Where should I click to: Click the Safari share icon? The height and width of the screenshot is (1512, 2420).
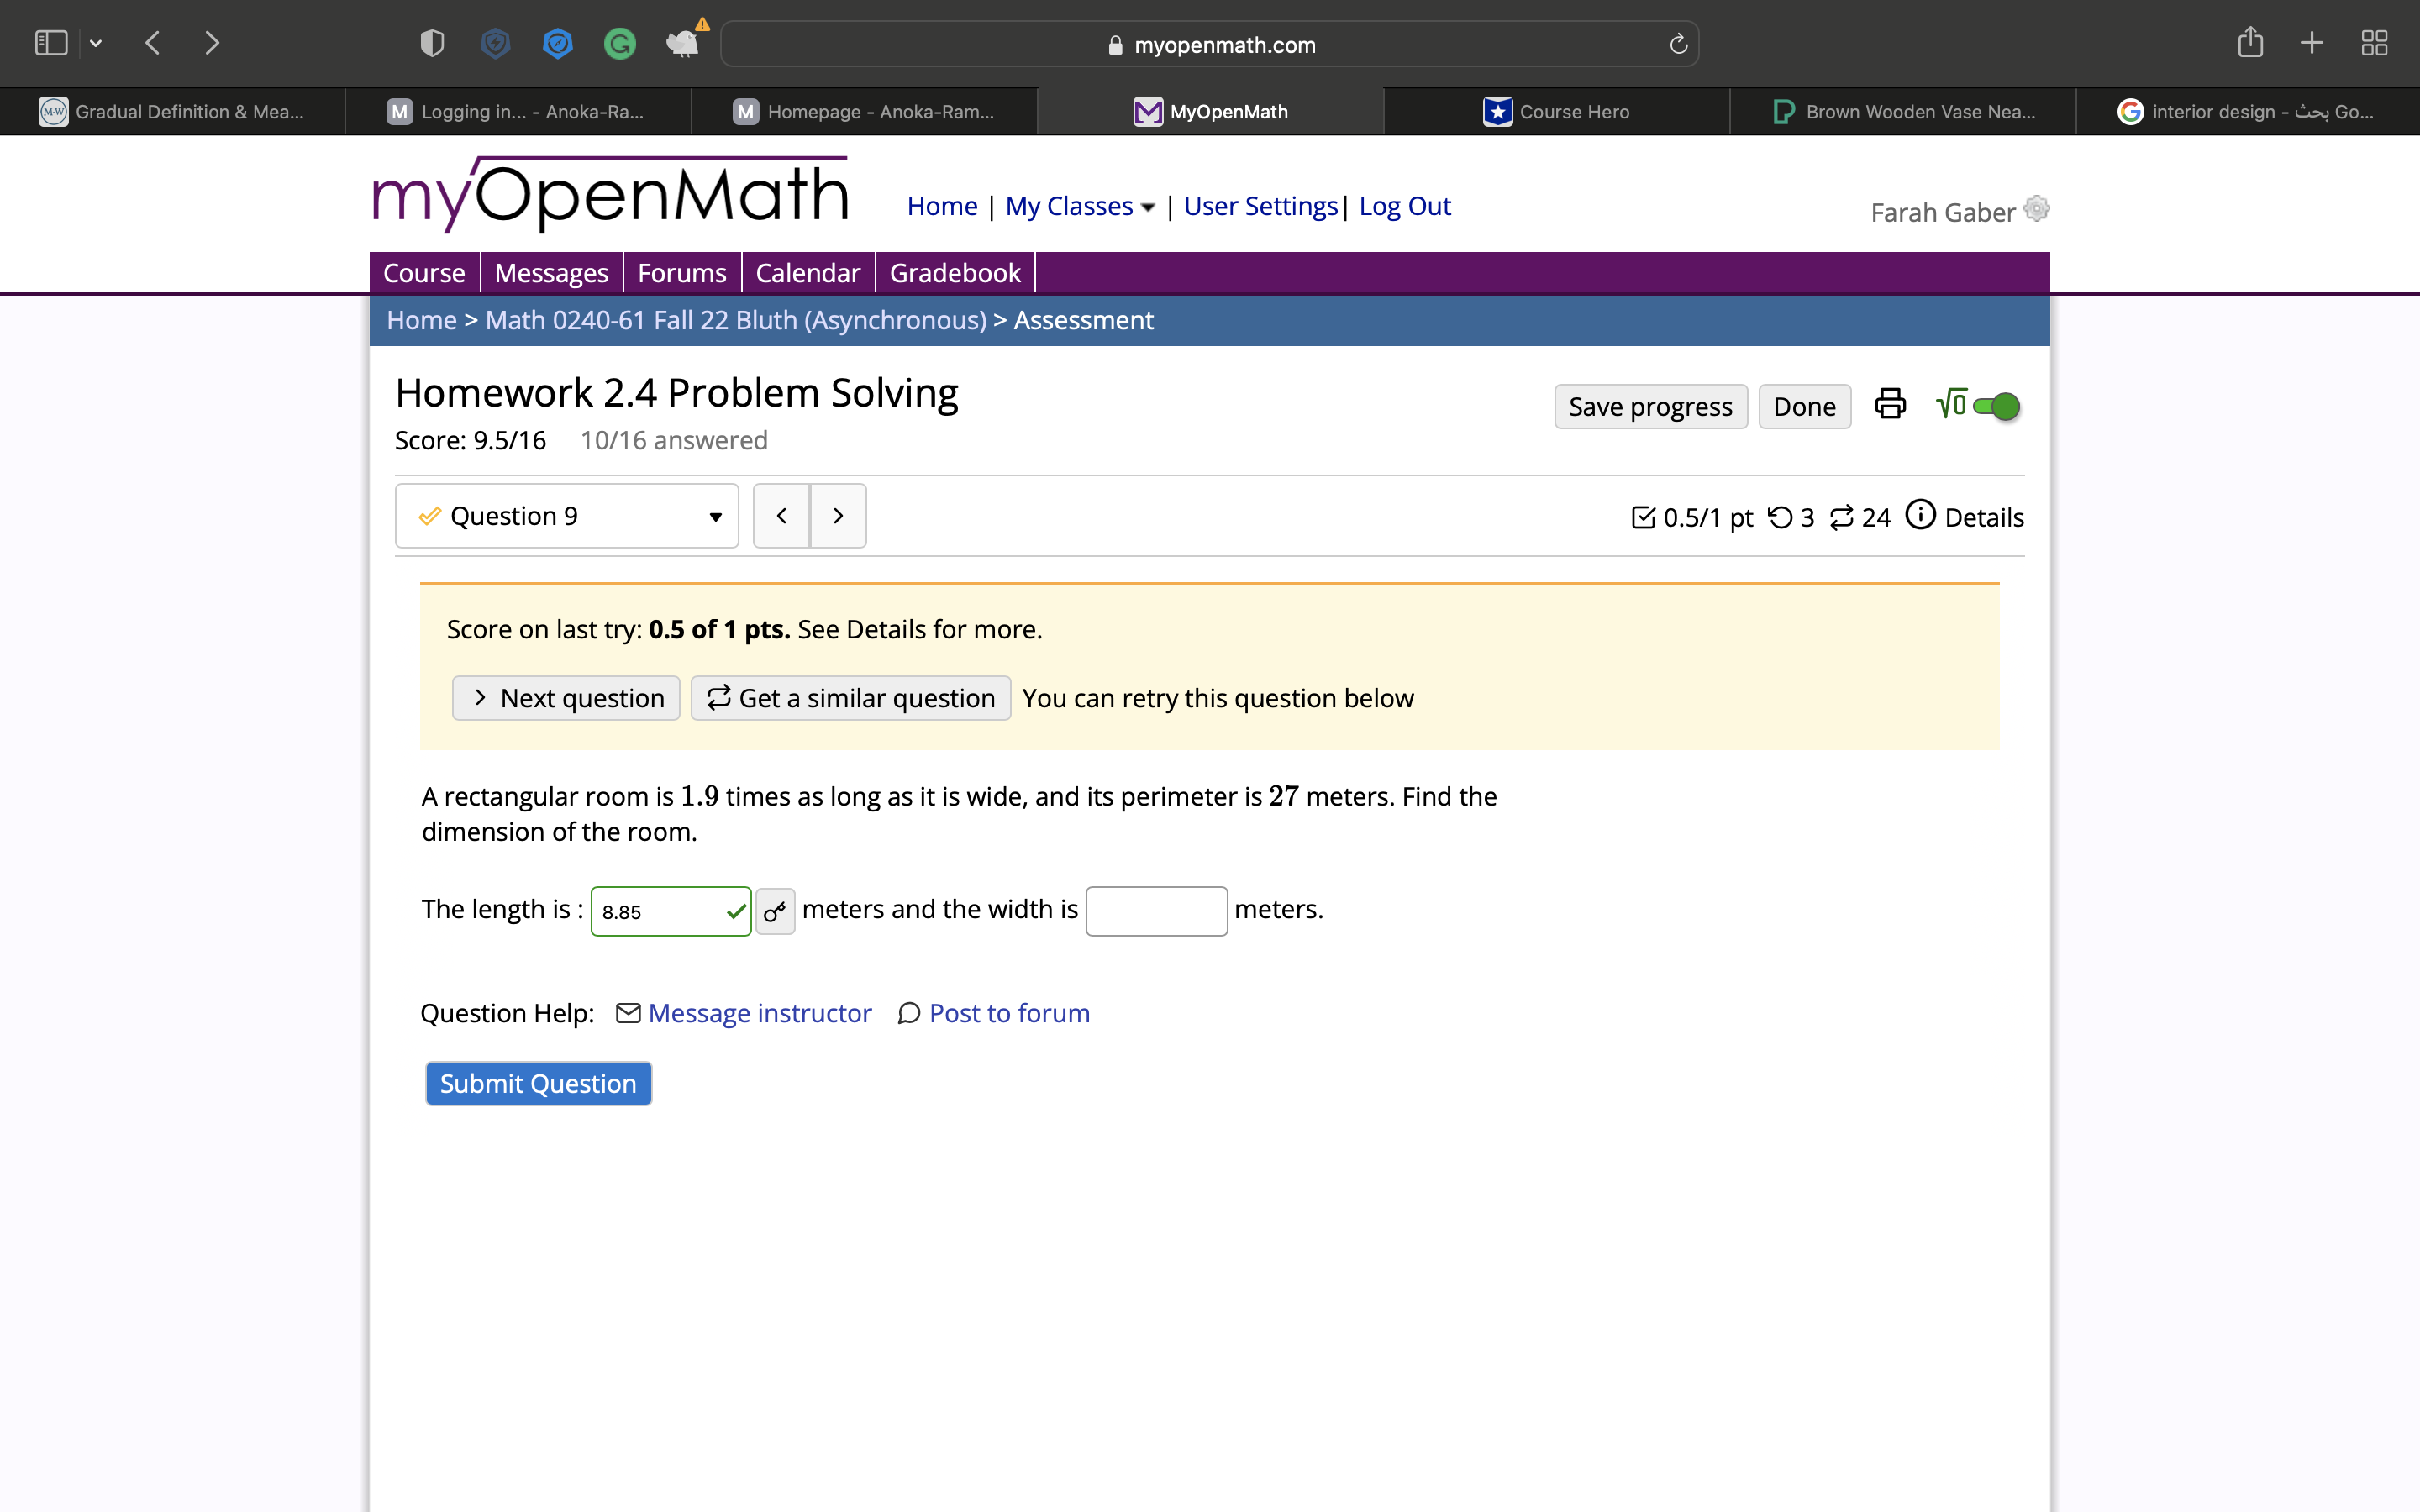(2250, 43)
